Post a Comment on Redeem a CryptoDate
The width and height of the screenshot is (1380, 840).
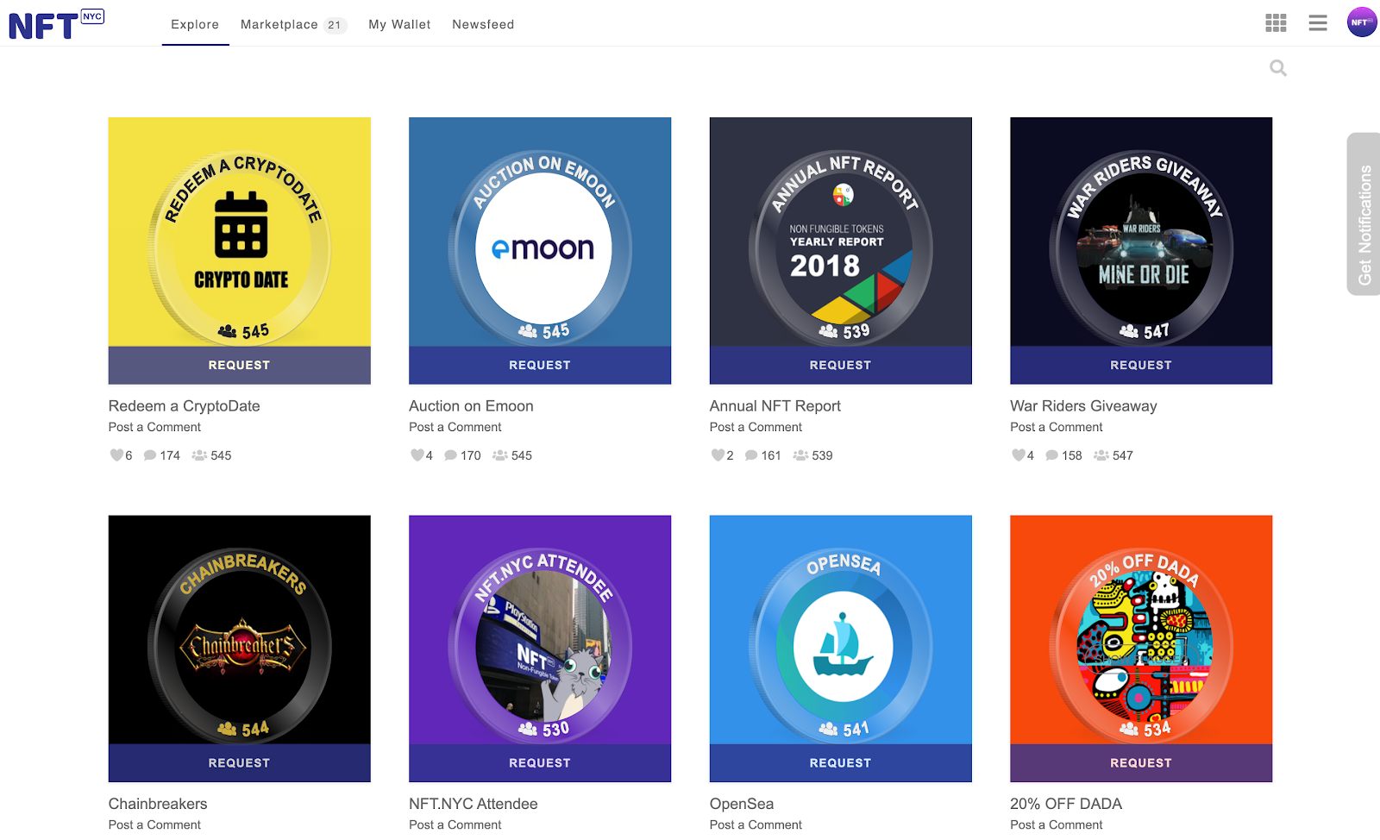[154, 427]
